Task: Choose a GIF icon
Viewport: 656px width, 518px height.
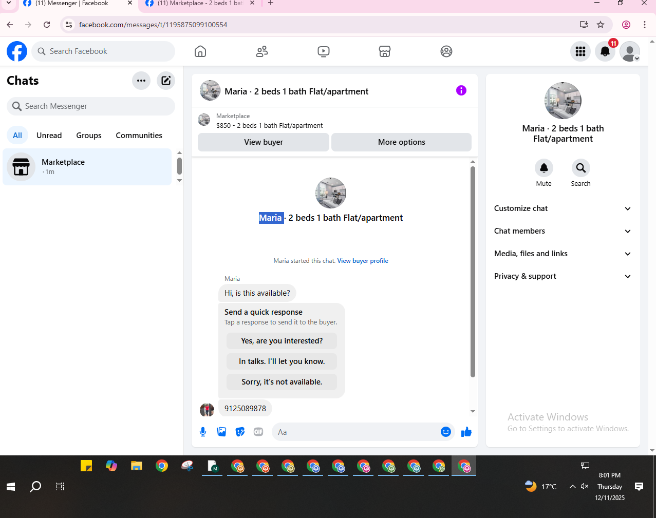Action: 258,432
